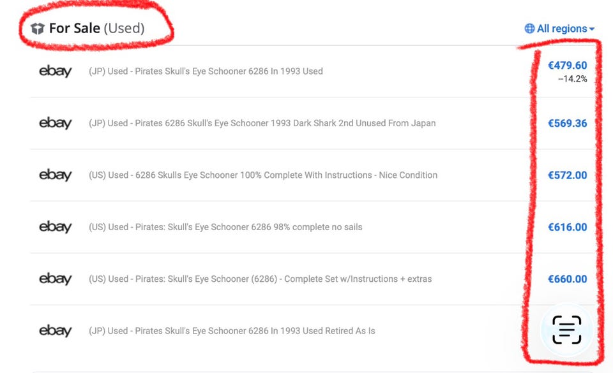The height and width of the screenshot is (373, 613).
Task: Open the €572.00 price link
Action: [x=567, y=175]
